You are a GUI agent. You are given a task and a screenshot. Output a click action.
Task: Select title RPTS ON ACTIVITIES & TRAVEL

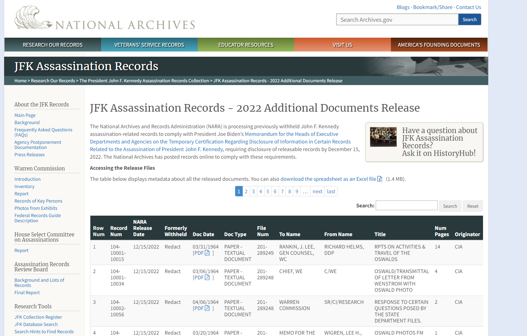coord(400,253)
